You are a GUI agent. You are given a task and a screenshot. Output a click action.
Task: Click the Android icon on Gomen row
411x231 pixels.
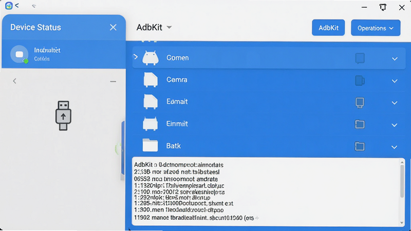151,58
